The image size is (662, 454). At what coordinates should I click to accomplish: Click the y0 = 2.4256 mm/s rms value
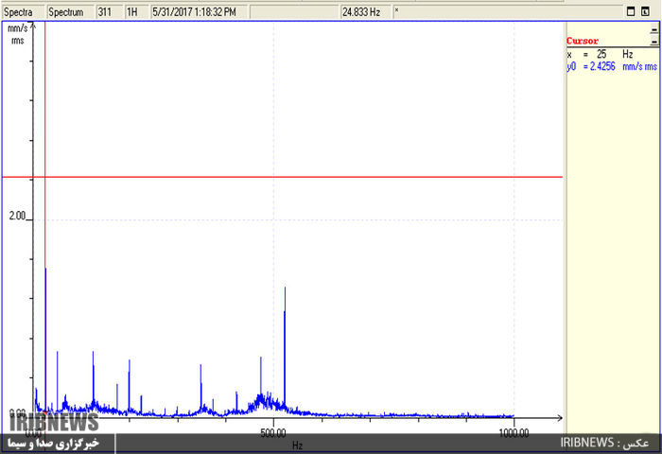612,66
